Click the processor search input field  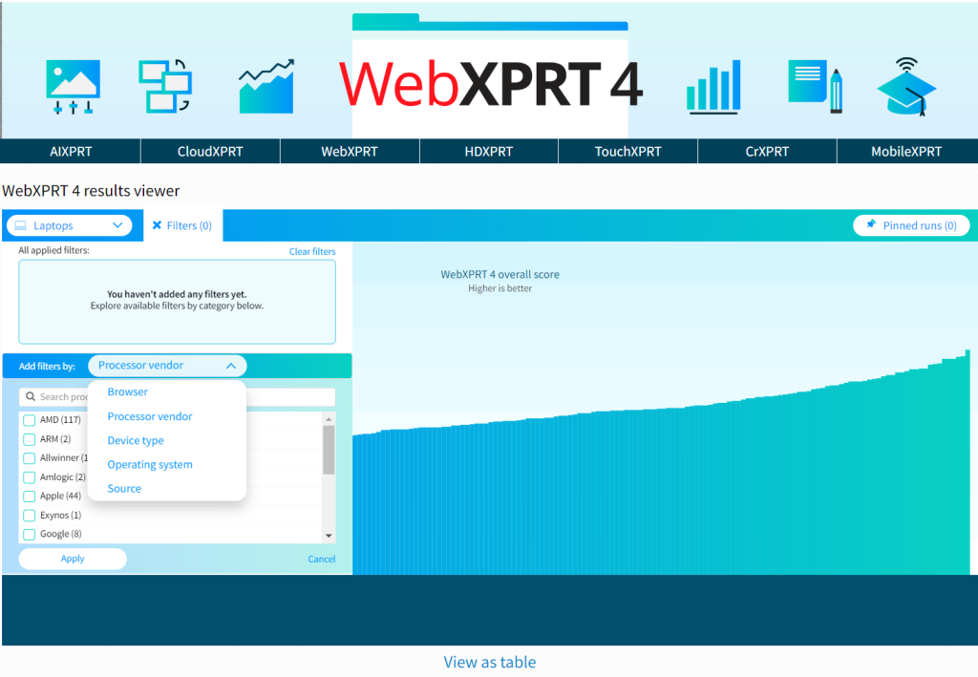177,397
